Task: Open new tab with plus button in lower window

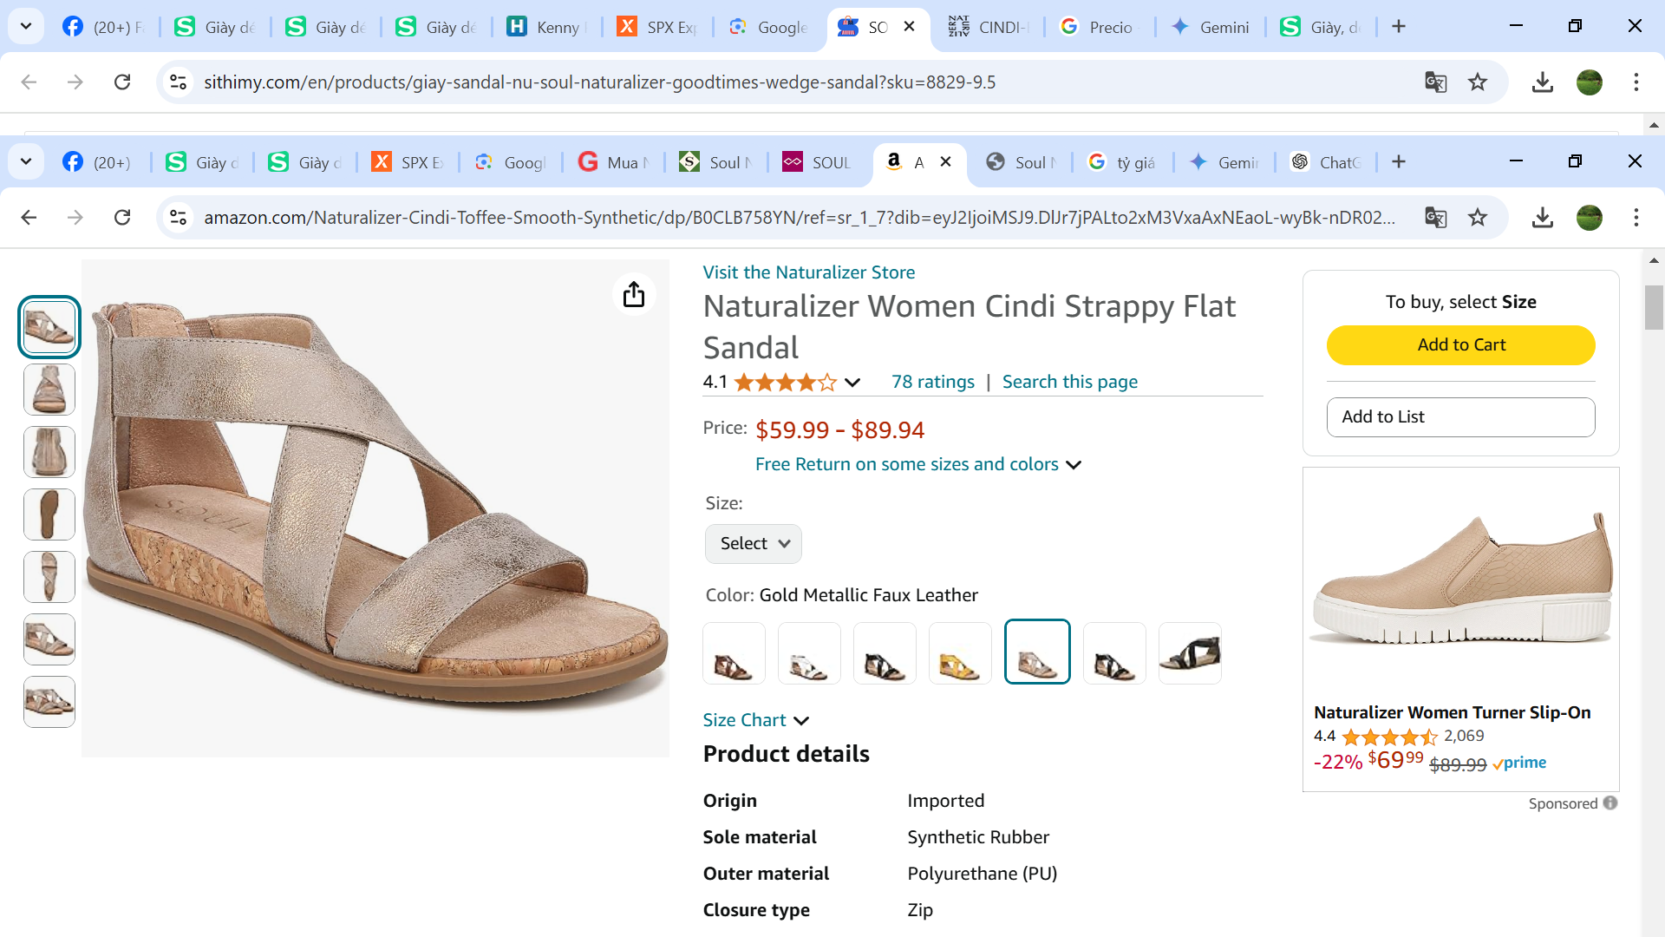Action: (1399, 162)
